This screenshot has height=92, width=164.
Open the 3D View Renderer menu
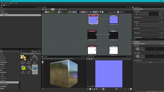click(x=71, y=59)
